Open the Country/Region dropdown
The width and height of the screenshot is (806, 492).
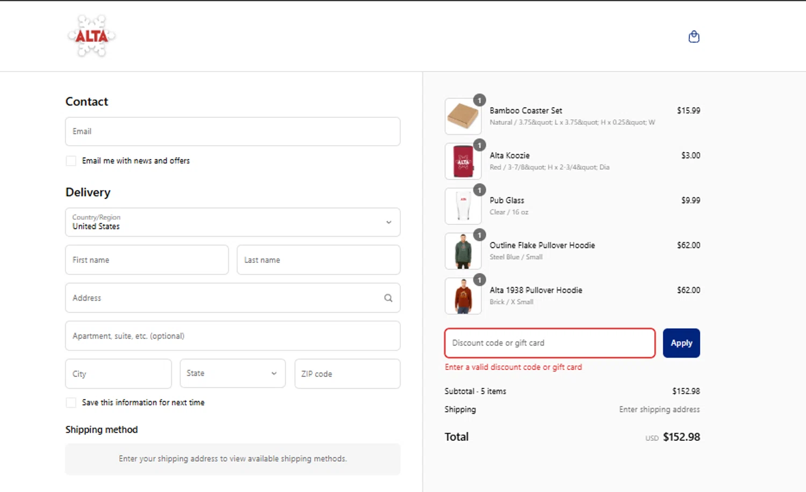click(x=232, y=222)
